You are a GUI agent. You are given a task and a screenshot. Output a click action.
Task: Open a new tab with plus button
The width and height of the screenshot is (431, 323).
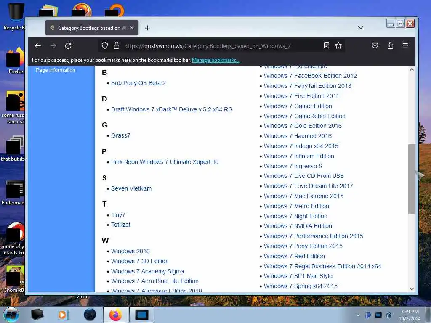click(148, 28)
